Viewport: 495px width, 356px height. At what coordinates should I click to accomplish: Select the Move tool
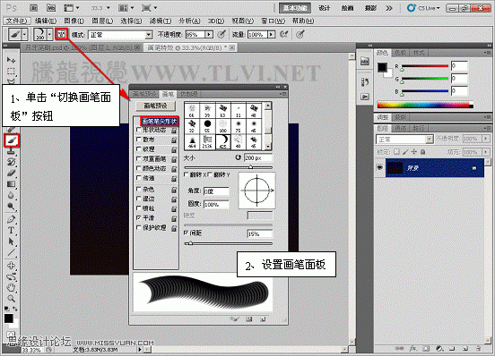coord(11,60)
